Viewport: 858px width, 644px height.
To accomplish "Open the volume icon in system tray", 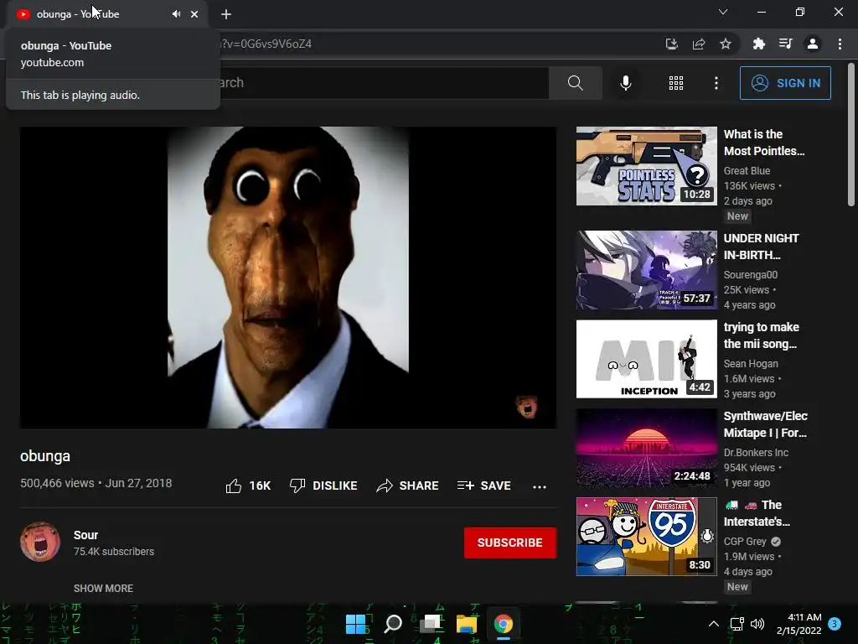I will pyautogui.click(x=757, y=624).
